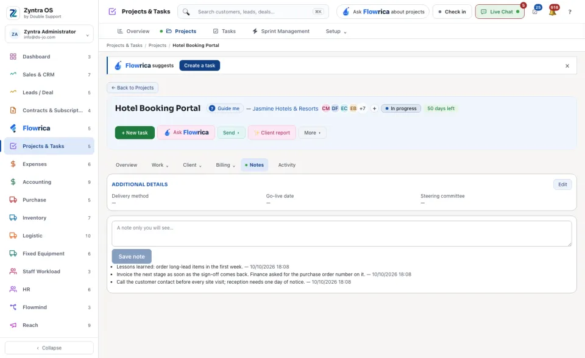Click the Client report button
Screen dimensions: 585x358
pyautogui.click(x=272, y=133)
